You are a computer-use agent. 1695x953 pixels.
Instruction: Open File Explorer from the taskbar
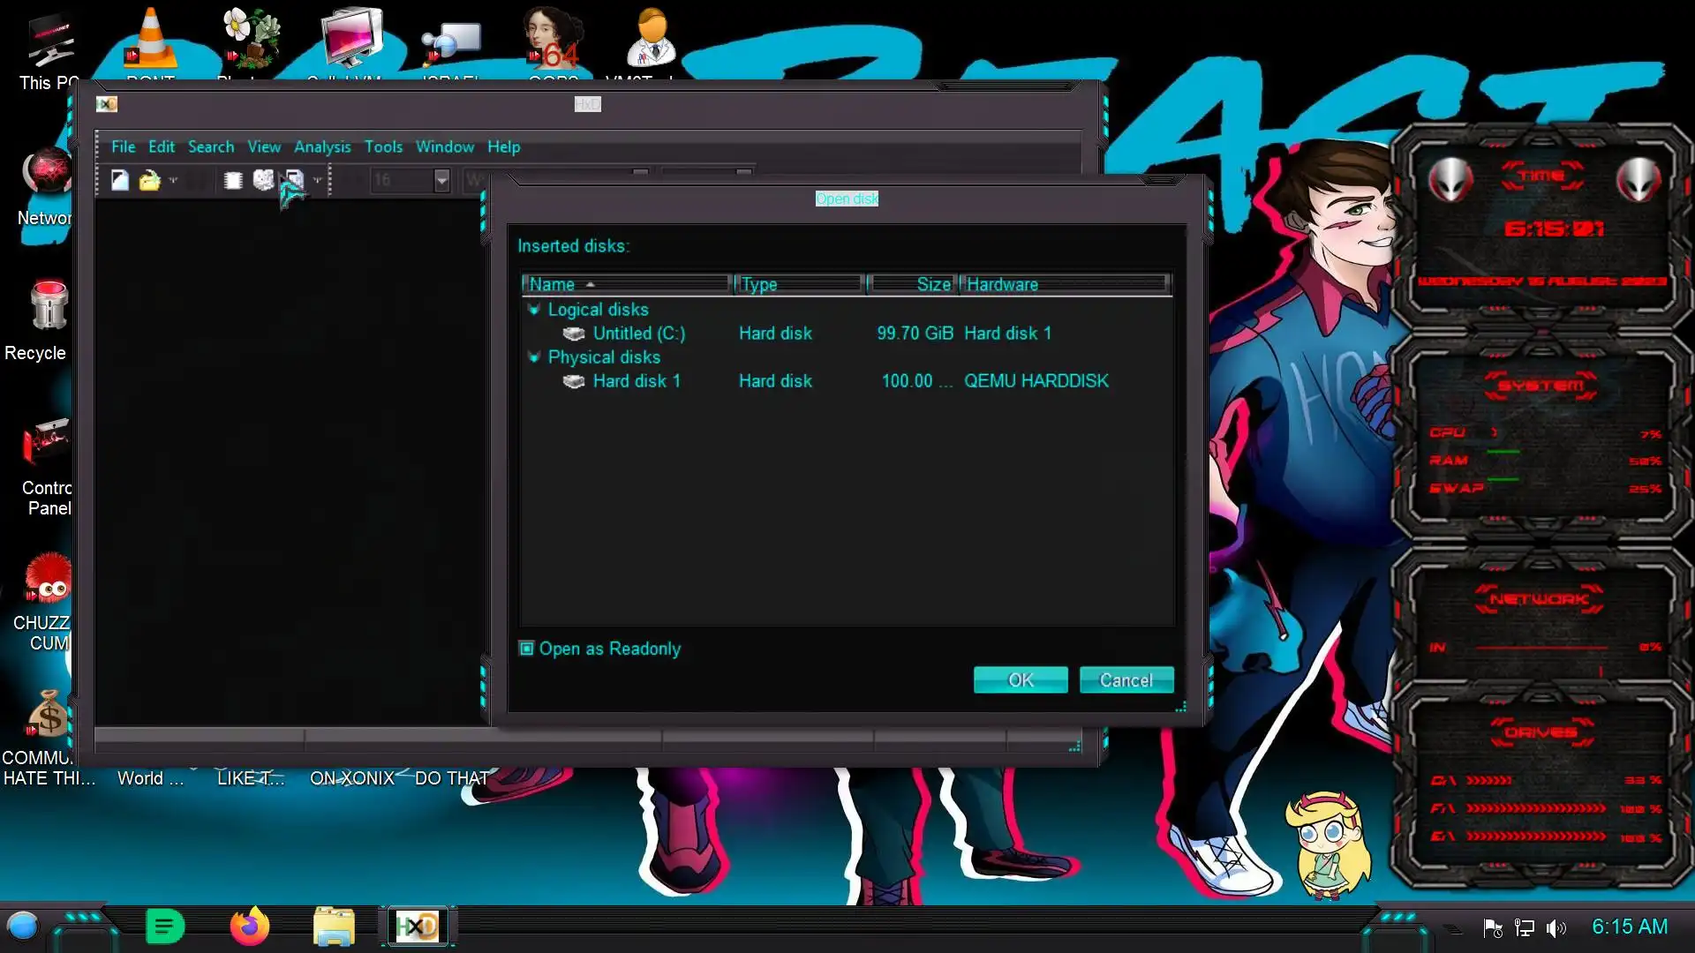334,927
